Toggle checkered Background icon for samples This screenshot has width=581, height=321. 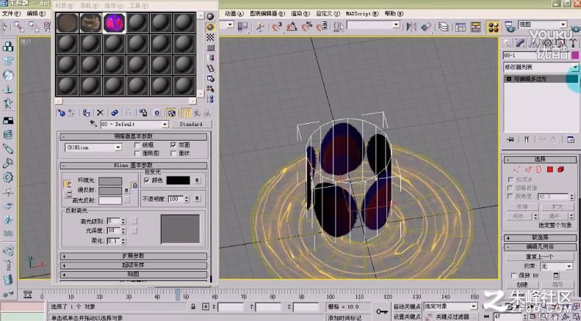211,37
